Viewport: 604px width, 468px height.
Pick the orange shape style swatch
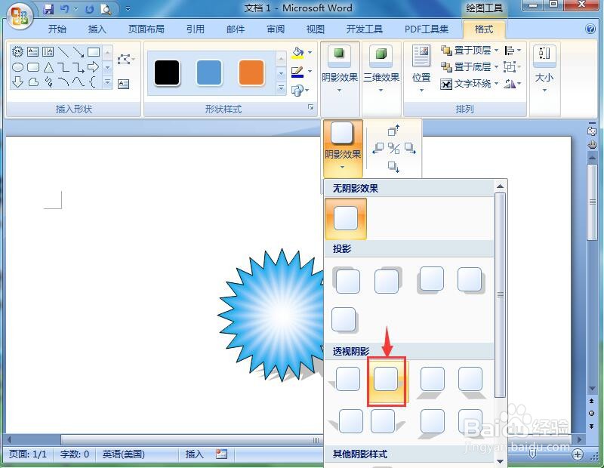(251, 72)
